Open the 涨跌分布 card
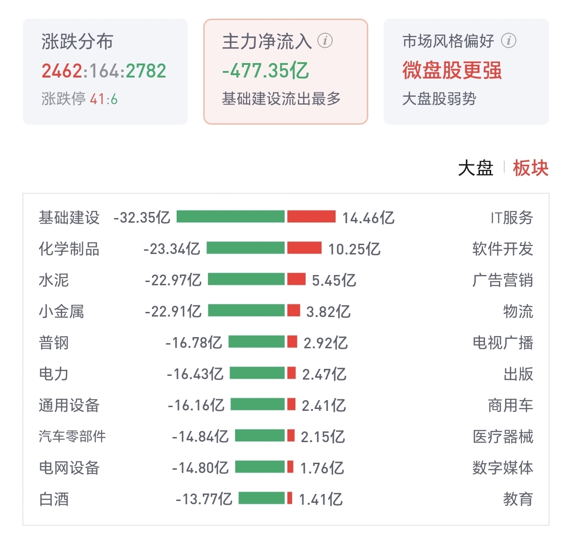 coord(105,71)
